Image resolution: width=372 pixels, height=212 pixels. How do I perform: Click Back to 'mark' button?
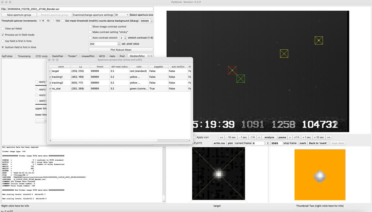(318, 143)
